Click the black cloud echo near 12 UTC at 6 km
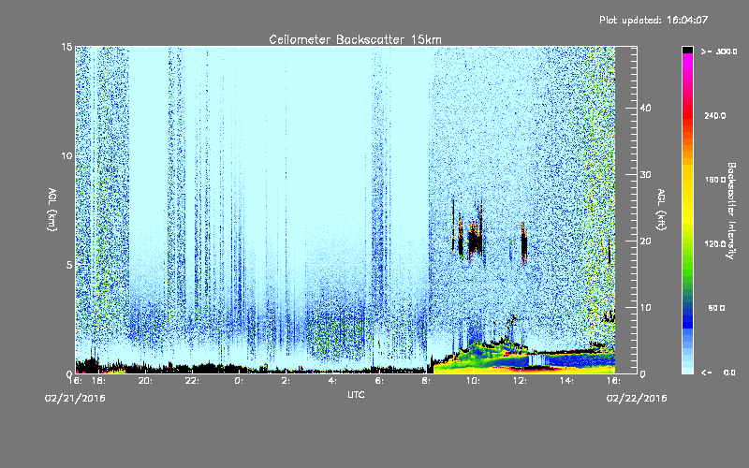The width and height of the screenshot is (749, 468). (x=524, y=242)
